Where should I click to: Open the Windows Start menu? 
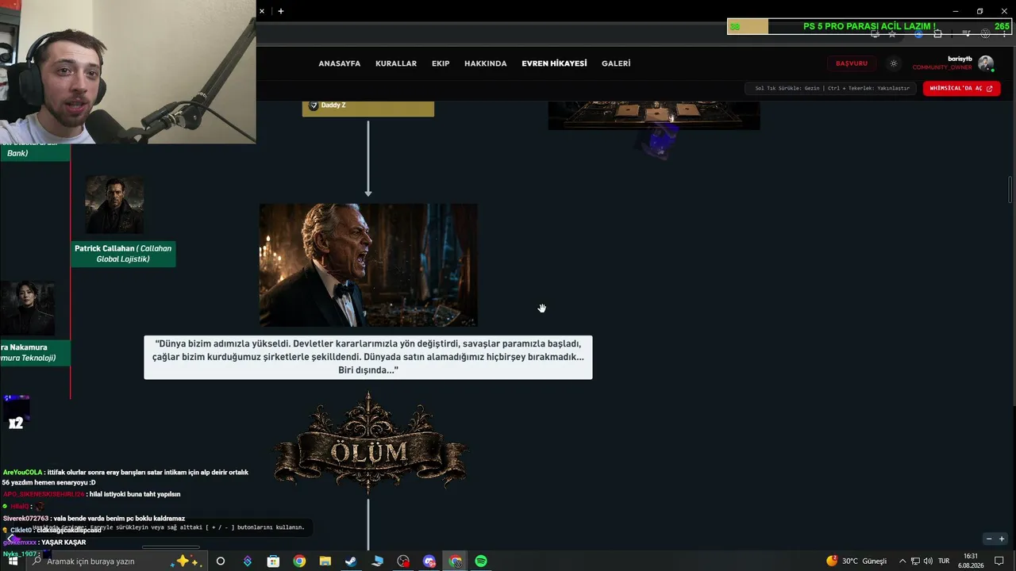(x=13, y=561)
